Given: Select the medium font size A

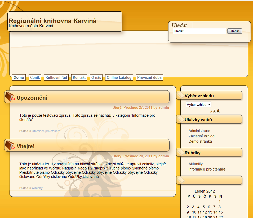Looking at the screenshot, I should (x=214, y=111).
